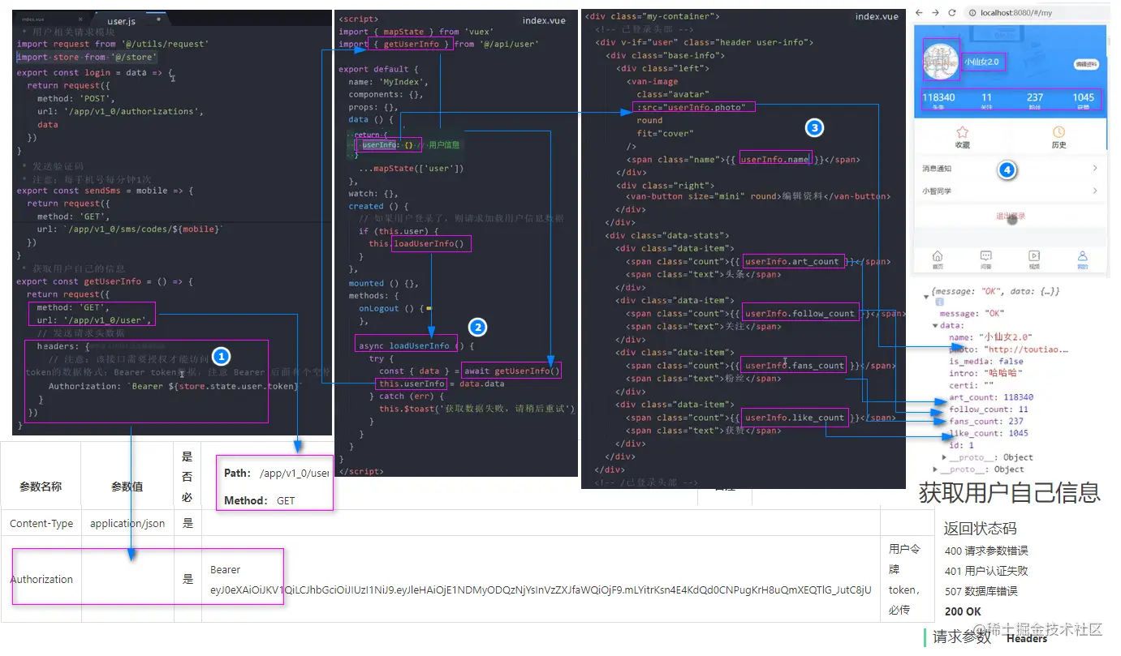
Task: Reload the localhost page
Action: (951, 12)
